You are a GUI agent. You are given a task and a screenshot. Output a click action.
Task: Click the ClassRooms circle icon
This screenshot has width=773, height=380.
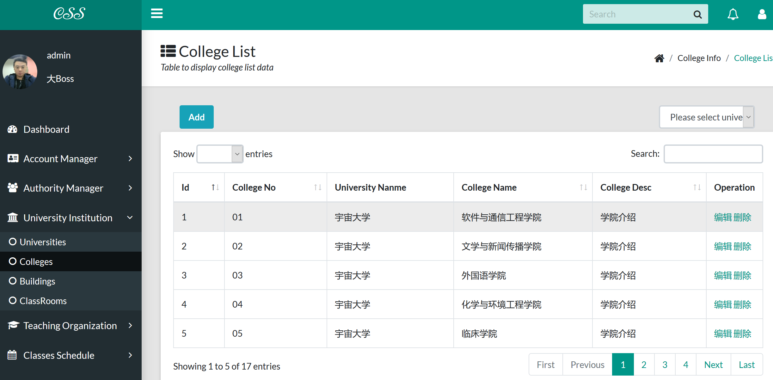pyautogui.click(x=13, y=300)
